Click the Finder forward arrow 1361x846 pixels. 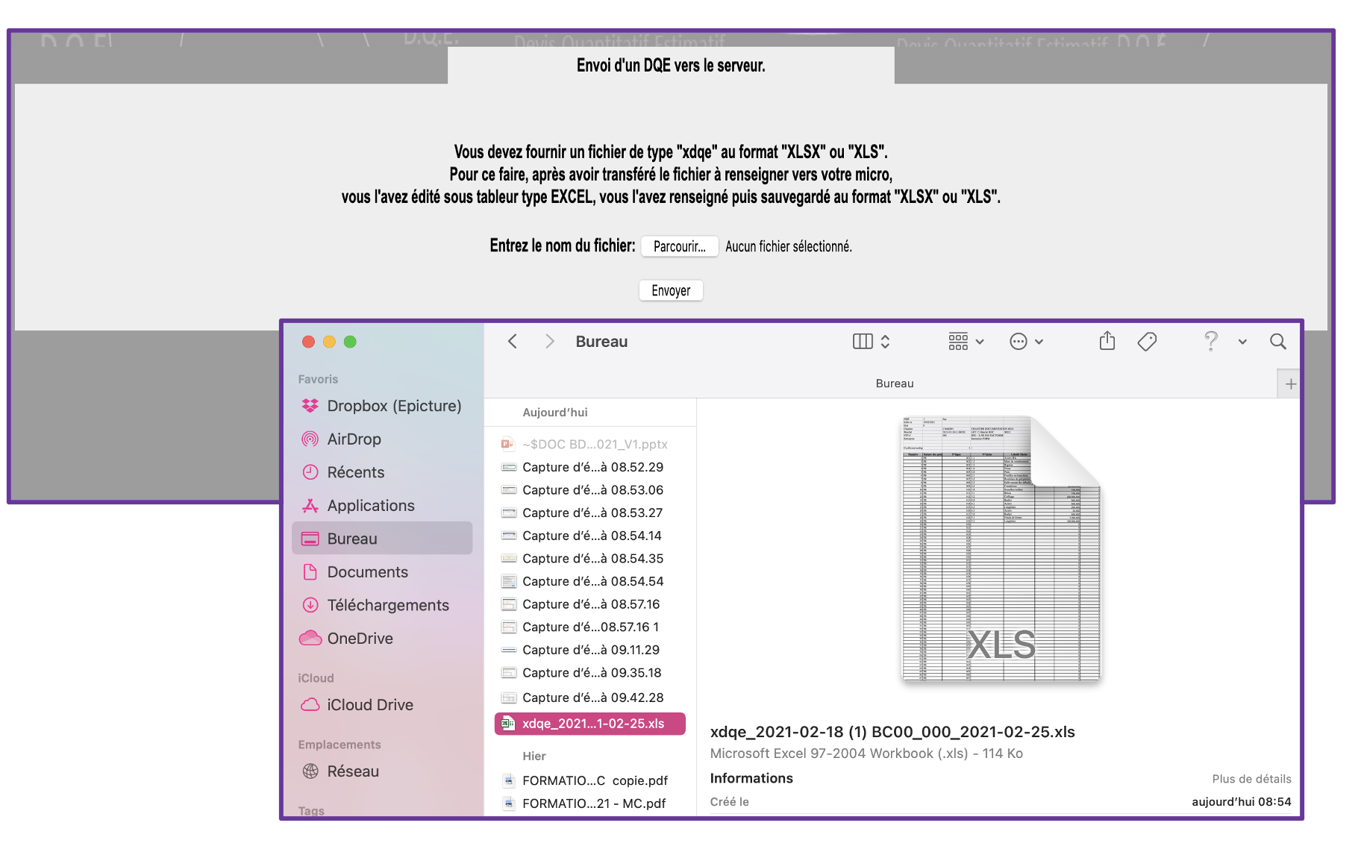click(550, 342)
